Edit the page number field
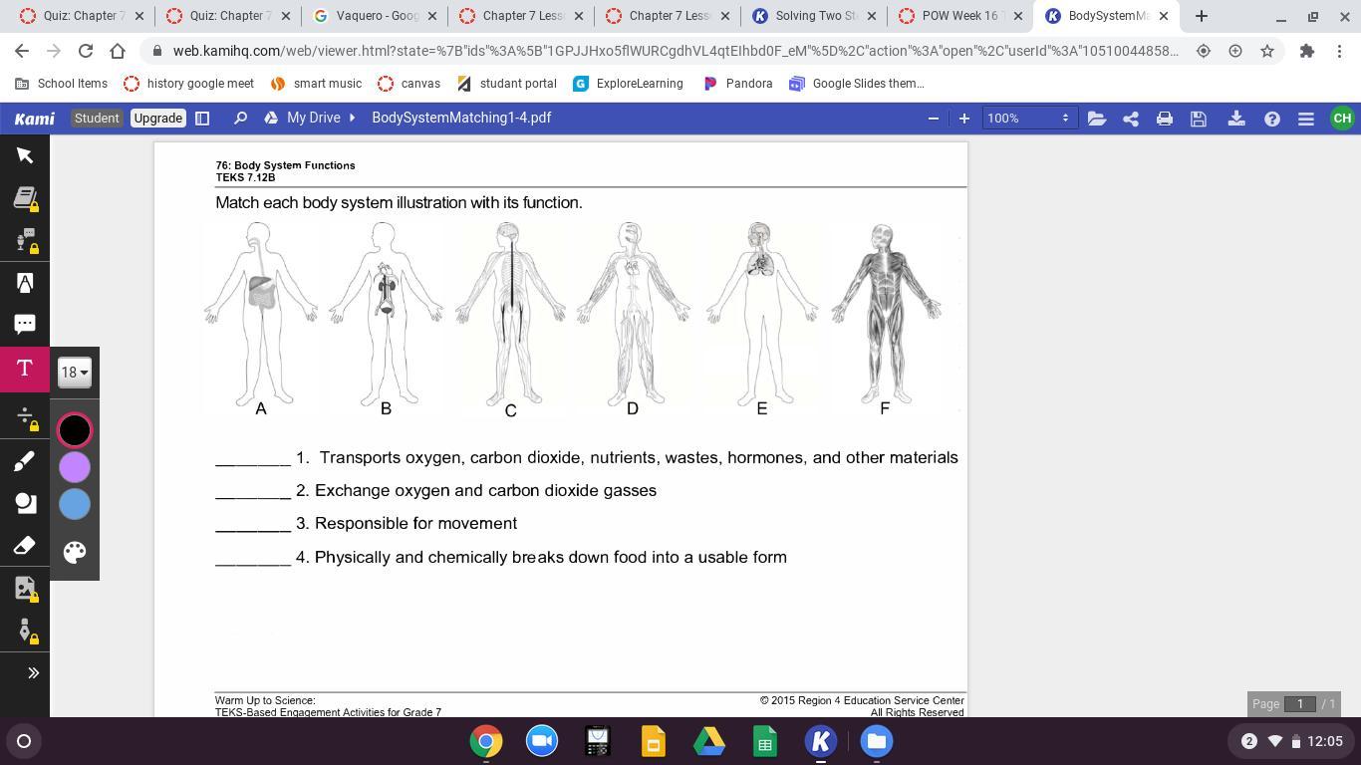Image resolution: width=1361 pixels, height=765 pixels. [1300, 704]
